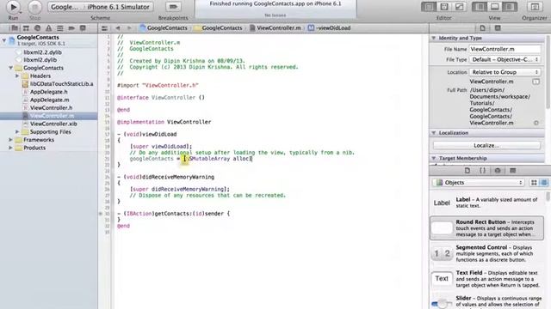
Task: Show the Code Snippet library
Action: click(x=482, y=171)
